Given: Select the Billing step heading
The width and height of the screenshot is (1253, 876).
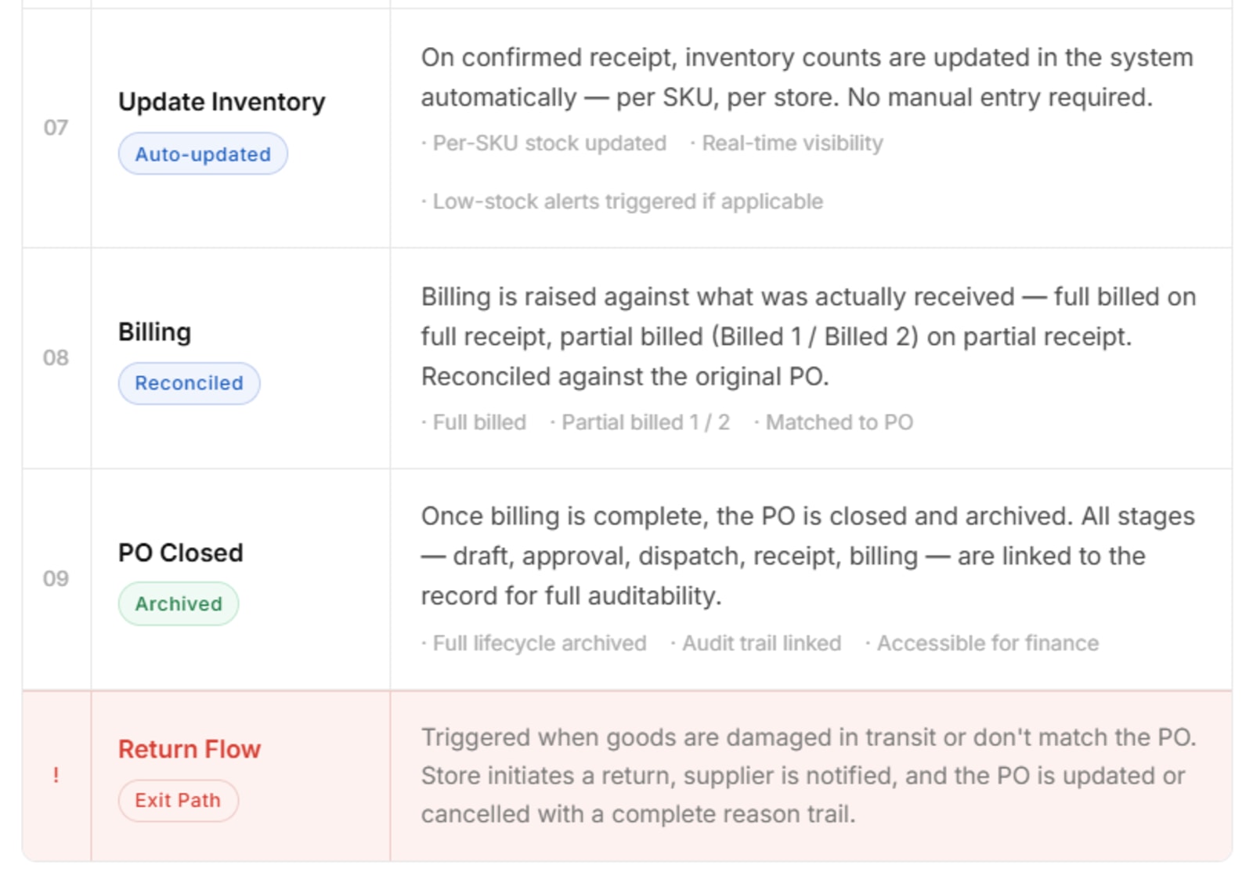Looking at the screenshot, I should tap(154, 332).
